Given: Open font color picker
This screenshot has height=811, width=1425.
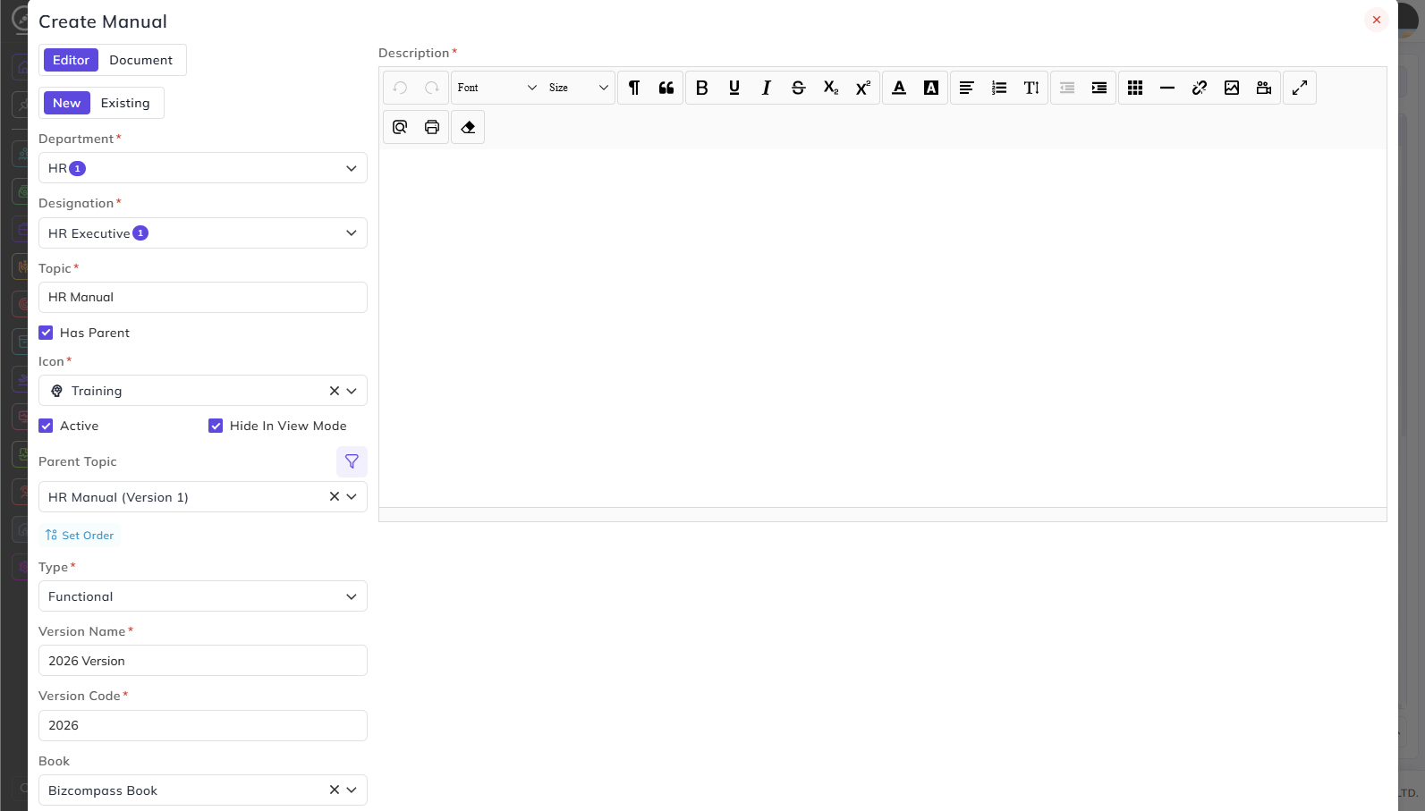Looking at the screenshot, I should [x=899, y=88].
